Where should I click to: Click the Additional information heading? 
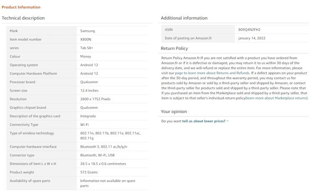[184, 18]
